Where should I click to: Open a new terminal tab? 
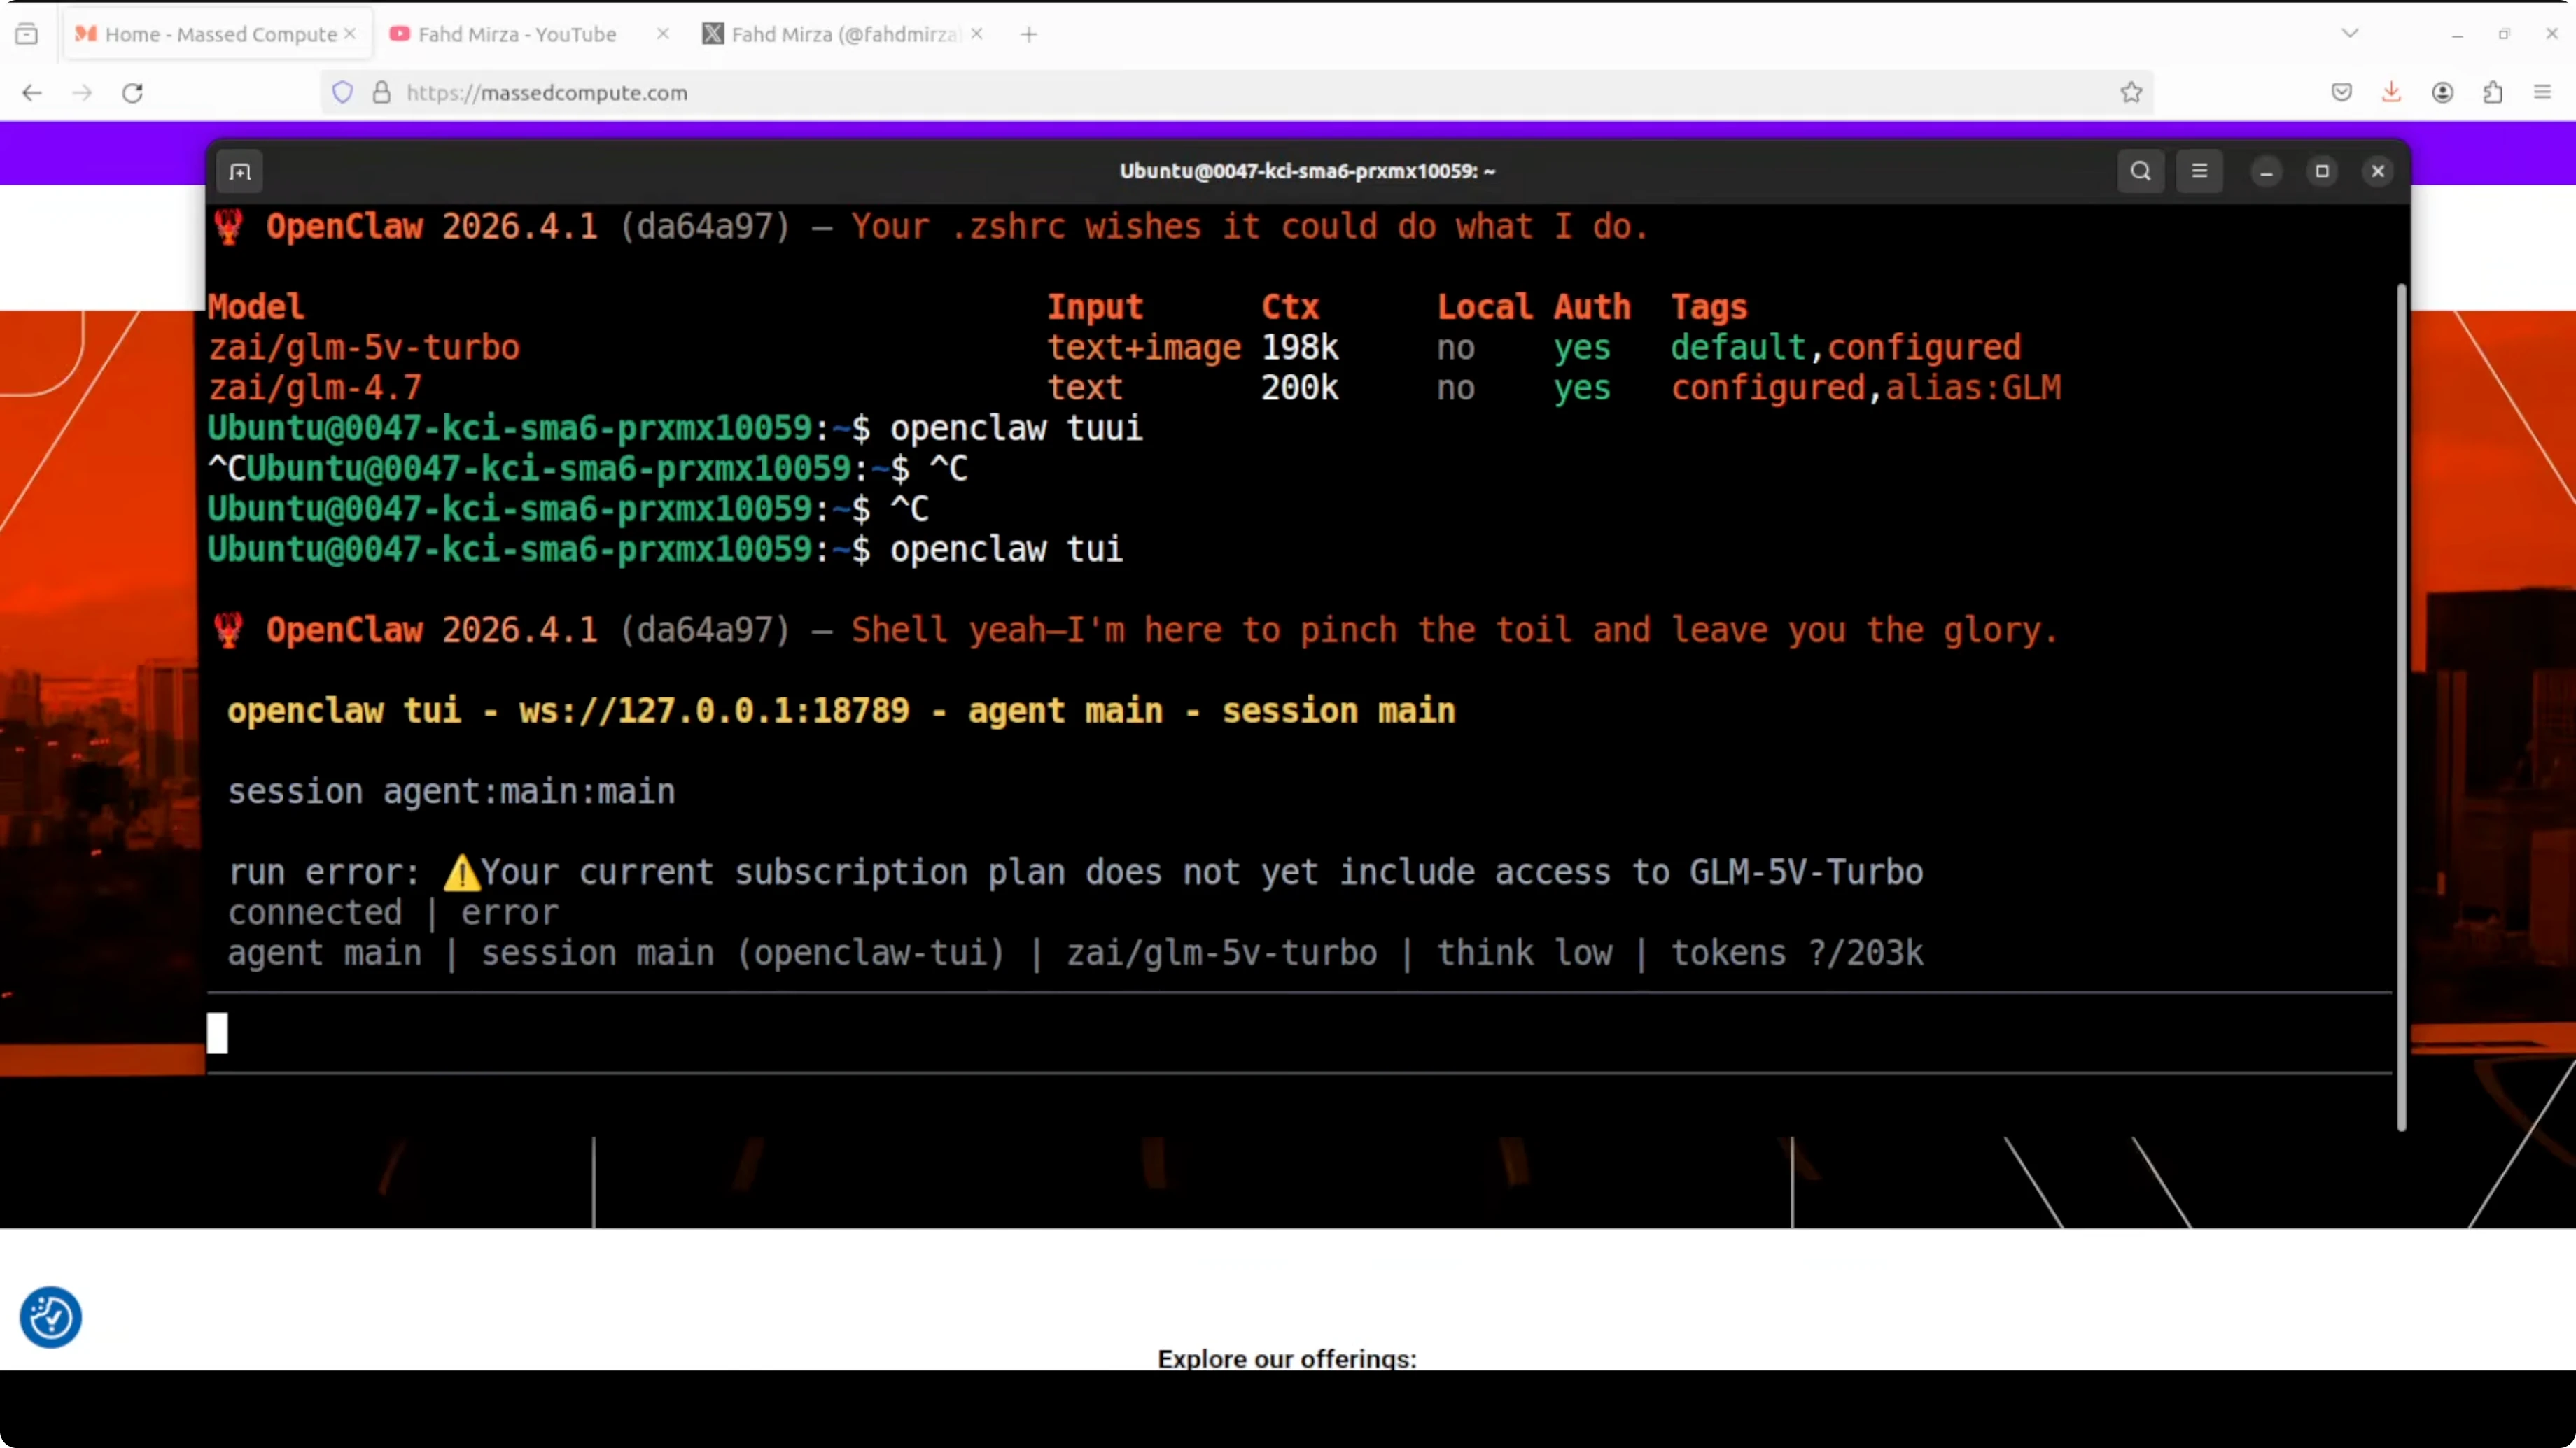click(240, 172)
